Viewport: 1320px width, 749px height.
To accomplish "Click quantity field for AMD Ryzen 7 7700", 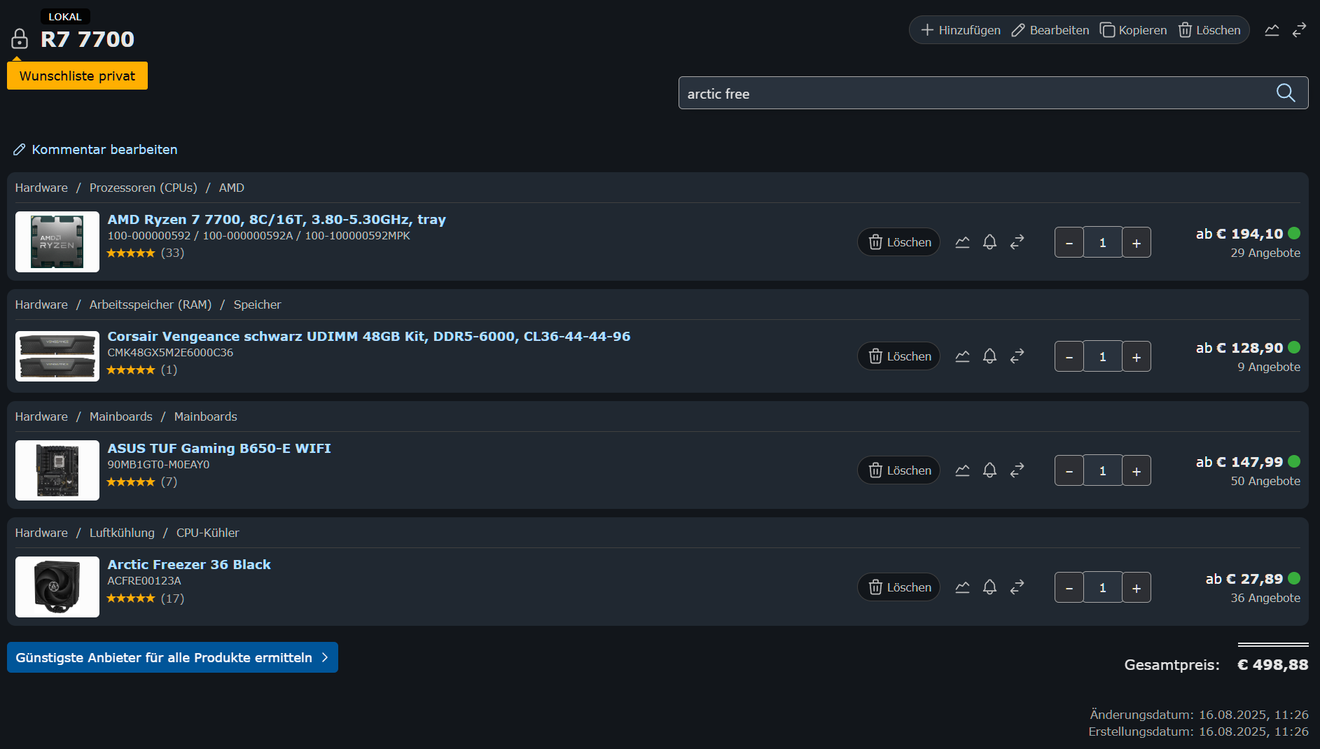I will 1103,242.
